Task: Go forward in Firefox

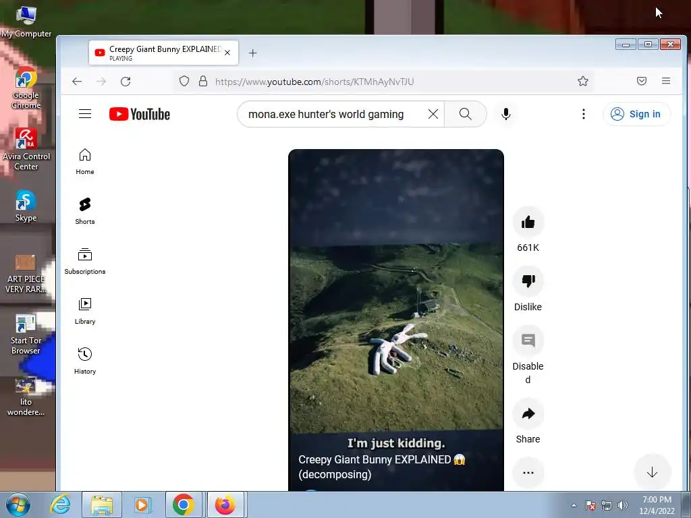Action: click(101, 82)
